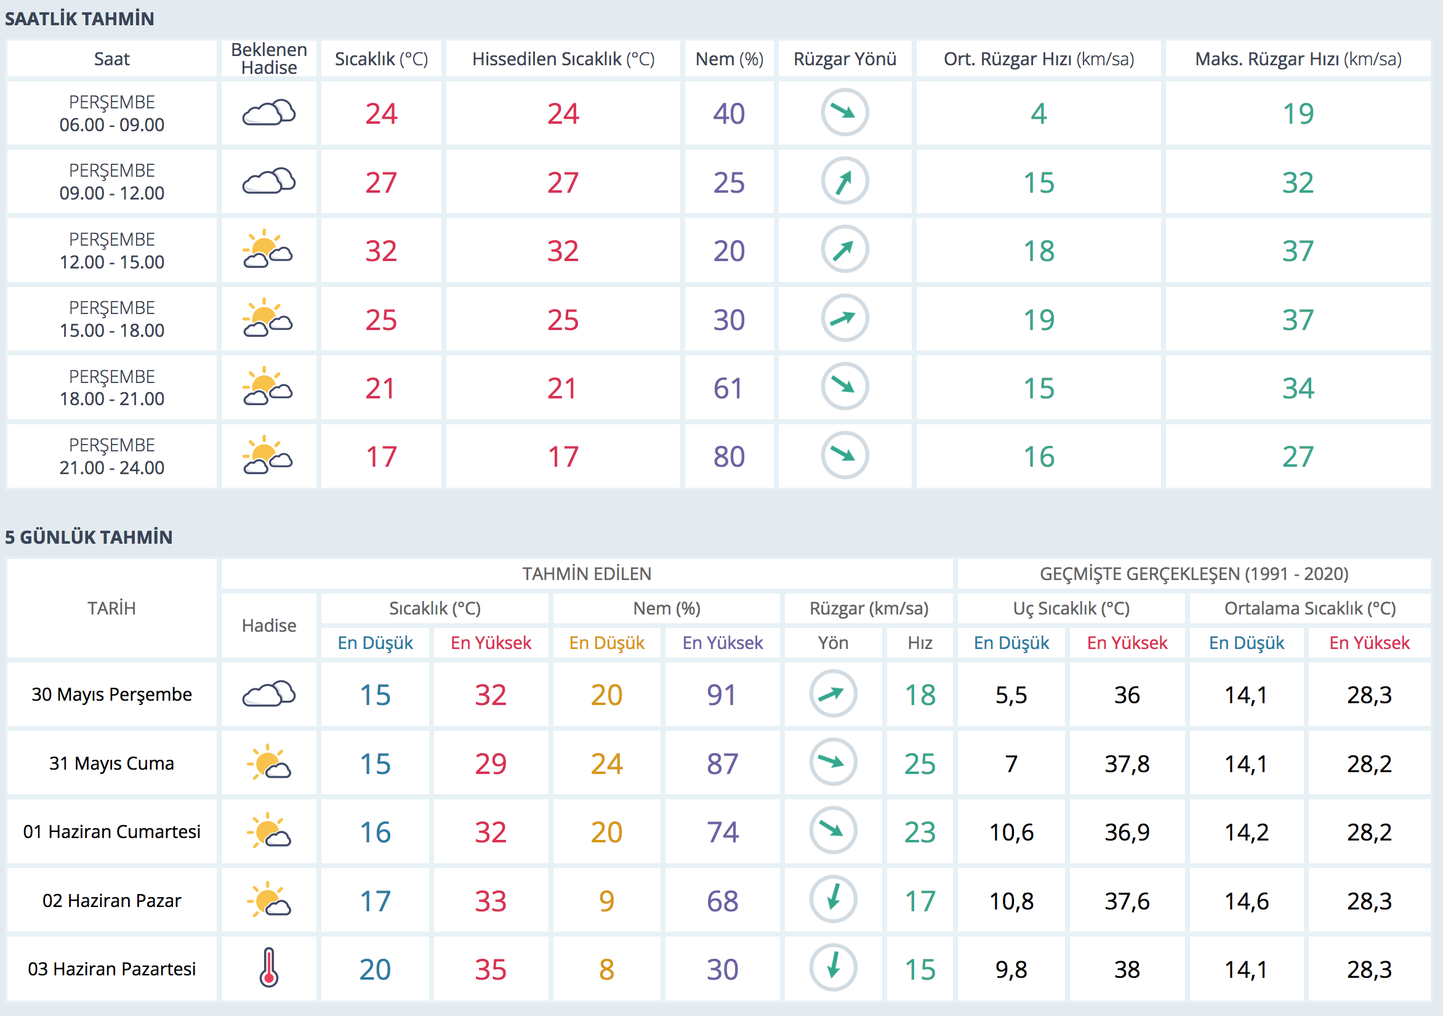This screenshot has width=1443, height=1016.
Task: Click cloudy icon for Perşembe 06.00 - 09.00
Action: pyautogui.click(x=268, y=113)
